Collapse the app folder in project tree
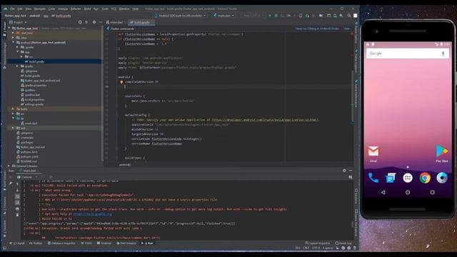 click(17, 52)
